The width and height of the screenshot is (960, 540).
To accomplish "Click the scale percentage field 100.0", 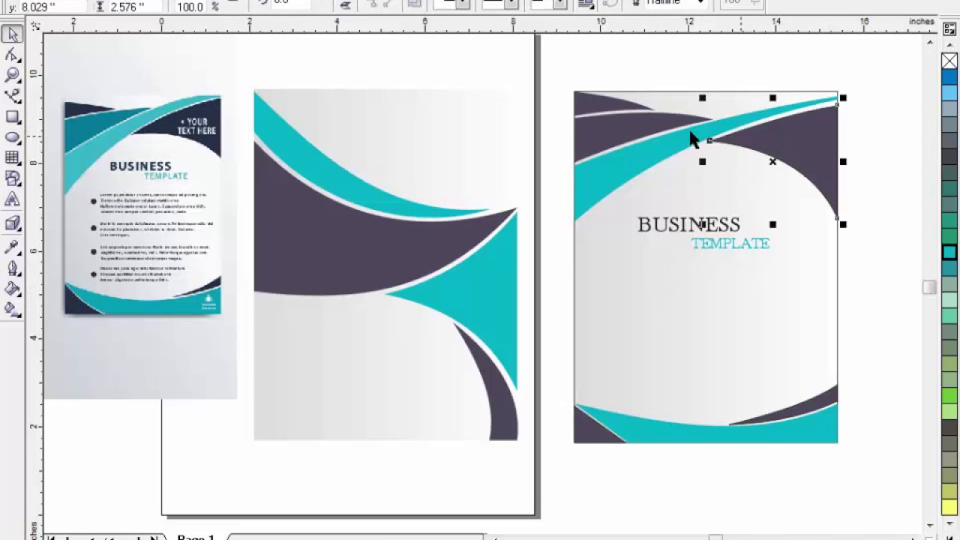I will point(190,7).
